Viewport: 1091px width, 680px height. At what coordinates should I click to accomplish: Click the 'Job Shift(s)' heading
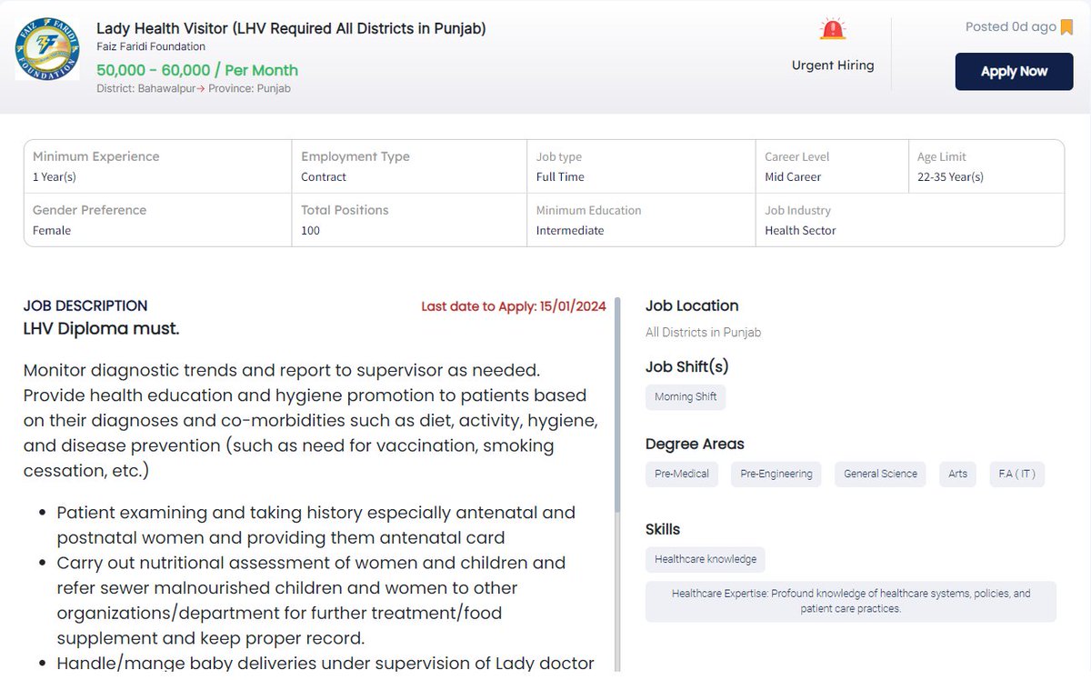tap(687, 367)
